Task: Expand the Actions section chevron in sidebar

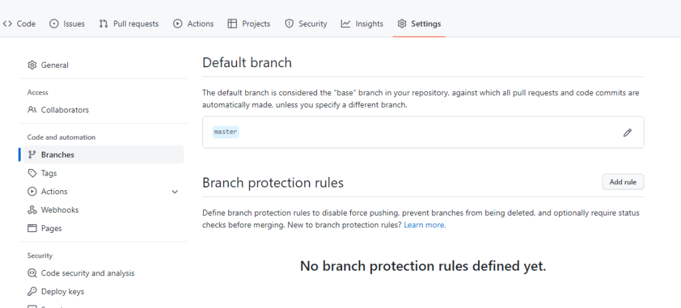Action: (x=175, y=192)
